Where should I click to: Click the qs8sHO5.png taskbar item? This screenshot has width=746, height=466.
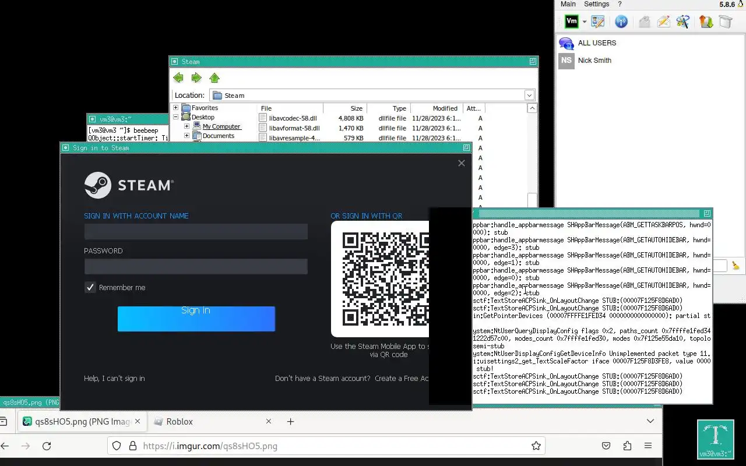coord(30,402)
